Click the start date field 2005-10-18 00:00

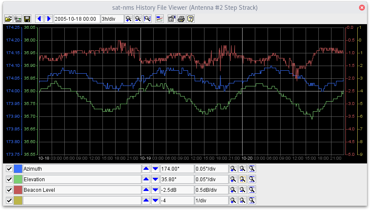pyautogui.click(x=77, y=19)
